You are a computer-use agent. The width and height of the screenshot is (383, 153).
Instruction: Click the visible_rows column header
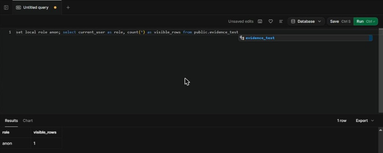click(x=46, y=132)
